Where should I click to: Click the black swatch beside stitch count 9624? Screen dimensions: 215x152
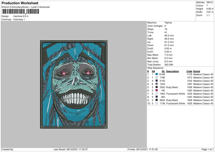coord(157,100)
